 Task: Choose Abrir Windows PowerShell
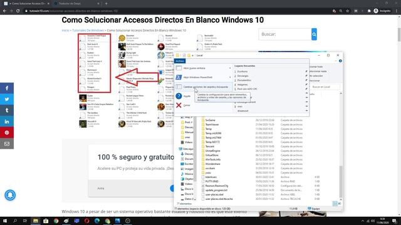coord(203,77)
